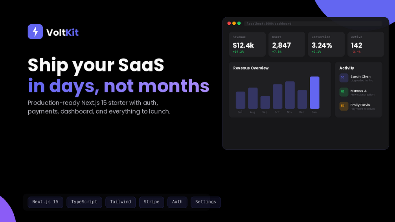Click the Tailwind tag
Viewport: 395px width, 222px height.
[x=120, y=202]
